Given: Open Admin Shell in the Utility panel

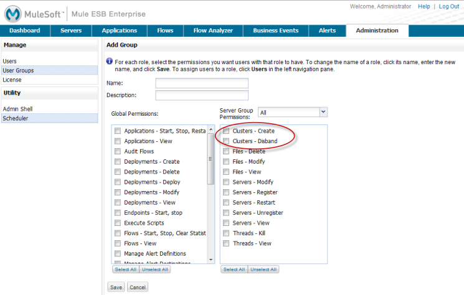Looking at the screenshot, I should coord(17,109).
